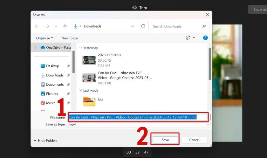
Task: Select the lưu folder icon
Action: tap(89, 101)
